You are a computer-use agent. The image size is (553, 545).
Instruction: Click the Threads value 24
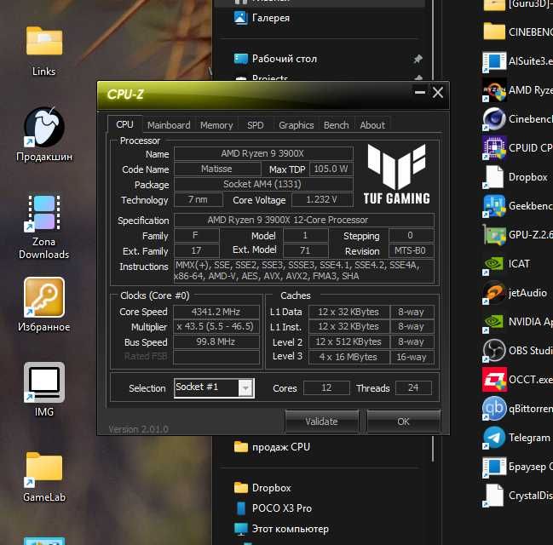click(413, 387)
